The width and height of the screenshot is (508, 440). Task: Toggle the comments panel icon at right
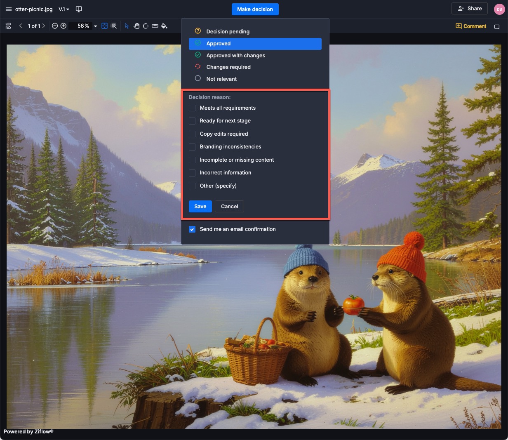[497, 26]
